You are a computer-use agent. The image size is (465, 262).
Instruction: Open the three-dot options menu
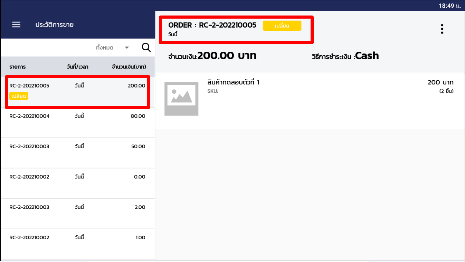(442, 29)
